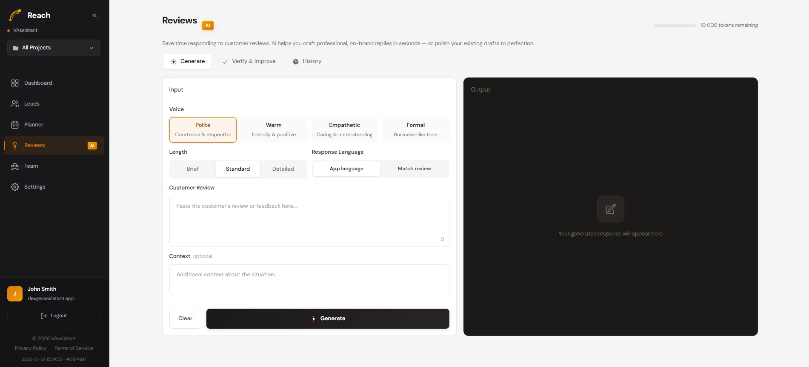Click the dev@vassistant.app email text
The image size is (809, 367).
(x=51, y=298)
